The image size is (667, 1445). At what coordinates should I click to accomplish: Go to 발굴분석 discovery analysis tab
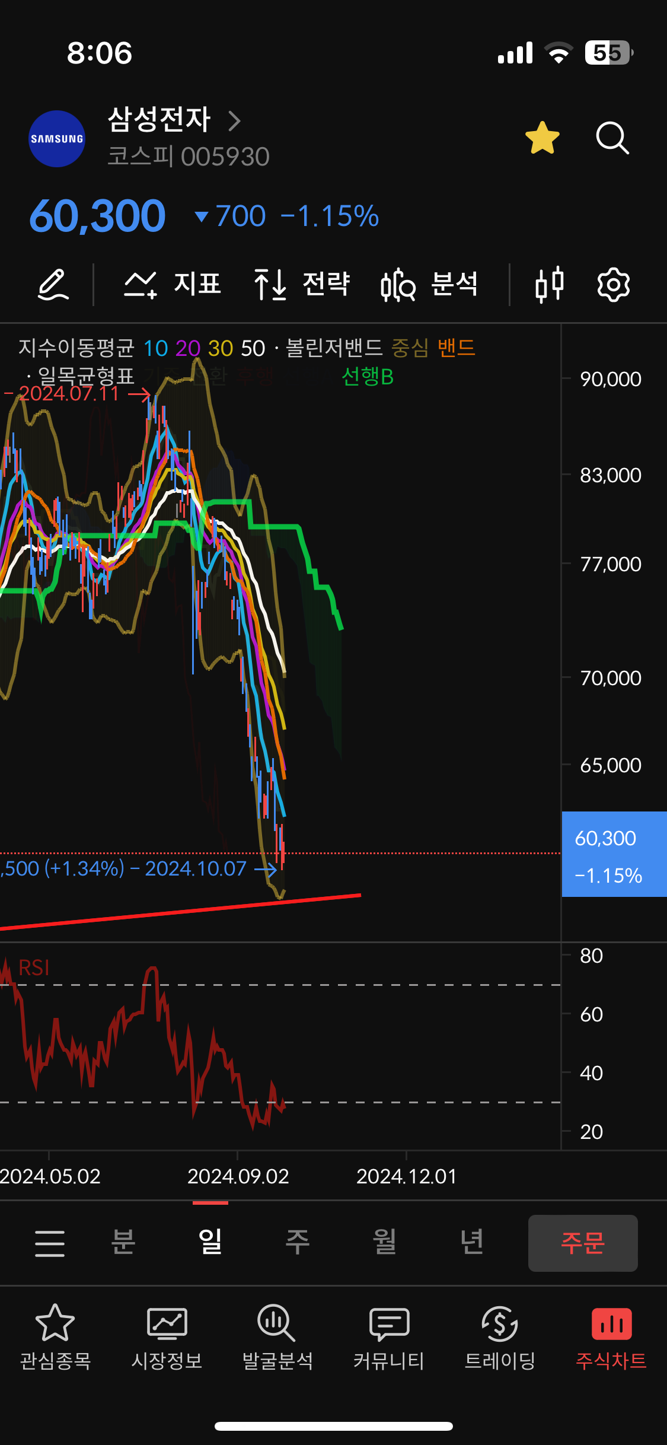point(277,1338)
